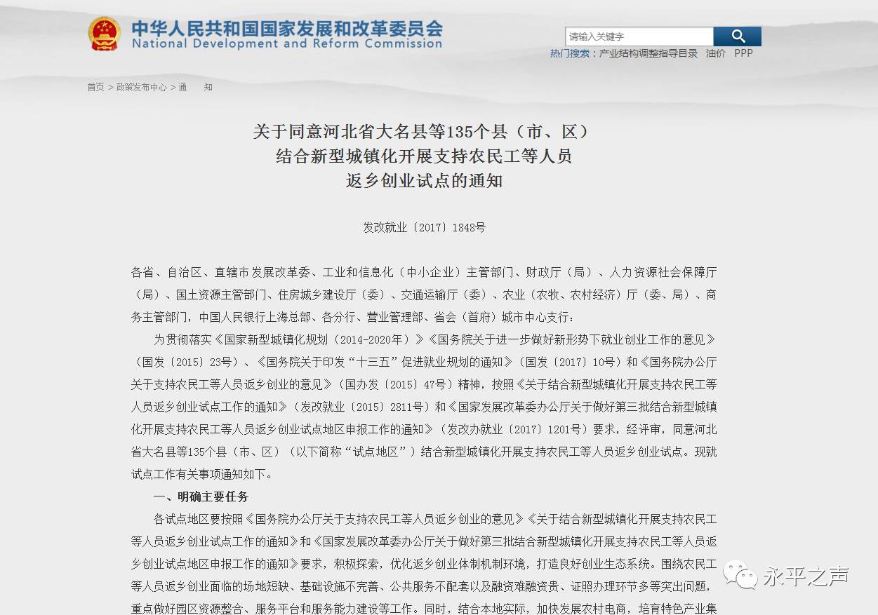Click the line starting 务主管部门，中国人民银行上海总部
Image resolution: width=878 pixels, height=615 pixels.
pyautogui.click(x=353, y=317)
